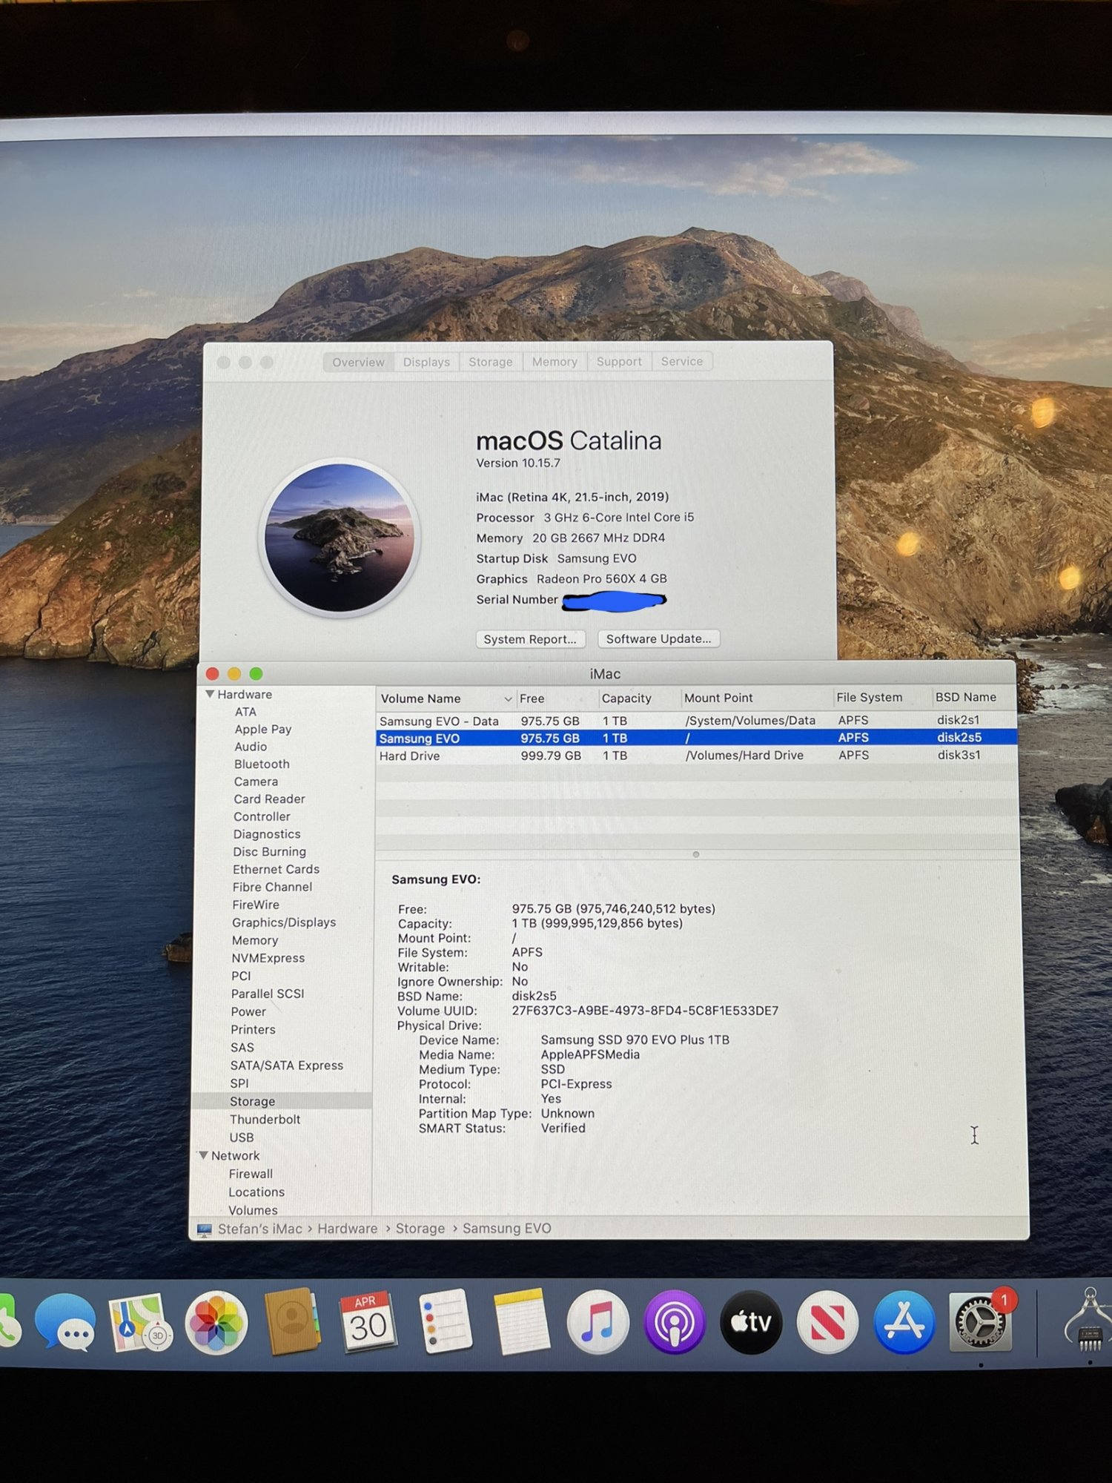The height and width of the screenshot is (1483, 1112).
Task: Switch to the Displays tab
Action: [x=426, y=362]
